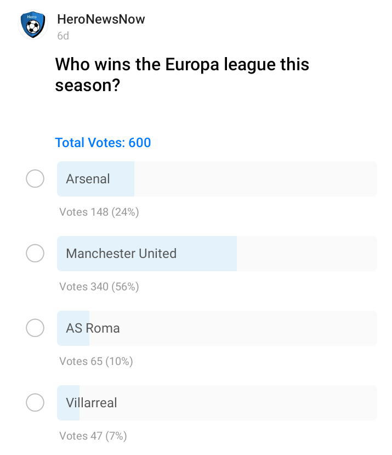Image resolution: width=392 pixels, height=455 pixels.
Task: Click the unfilled gray part of the Arsenal bar
Action: pyautogui.click(x=255, y=179)
